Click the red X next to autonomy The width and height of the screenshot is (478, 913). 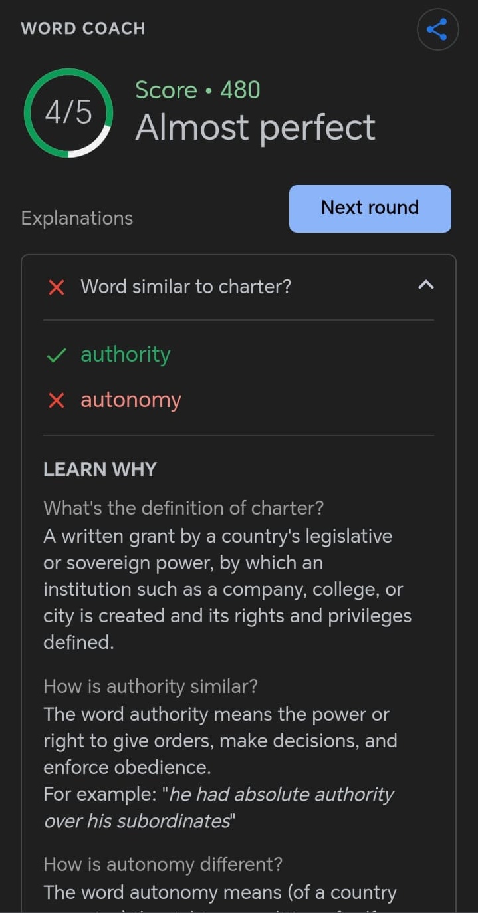57,400
